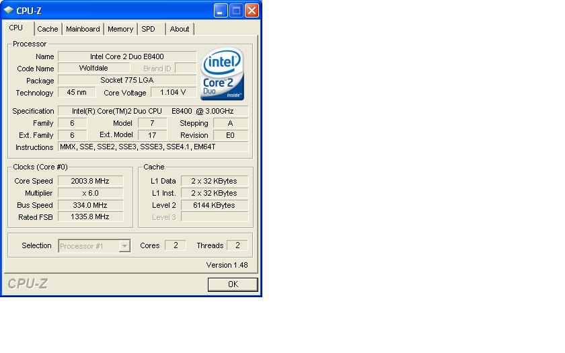This screenshot has width=565, height=353.
Task: Minimize the CPU-Z window
Action: pos(221,11)
